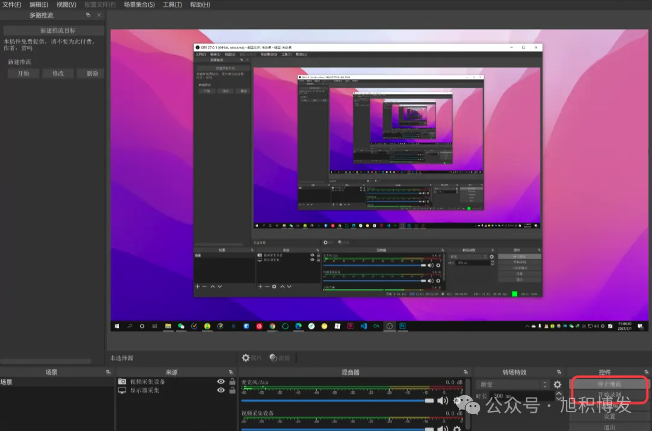The height and width of the screenshot is (431, 652).
Task: Open the 视图(V) menu
Action: (x=66, y=5)
